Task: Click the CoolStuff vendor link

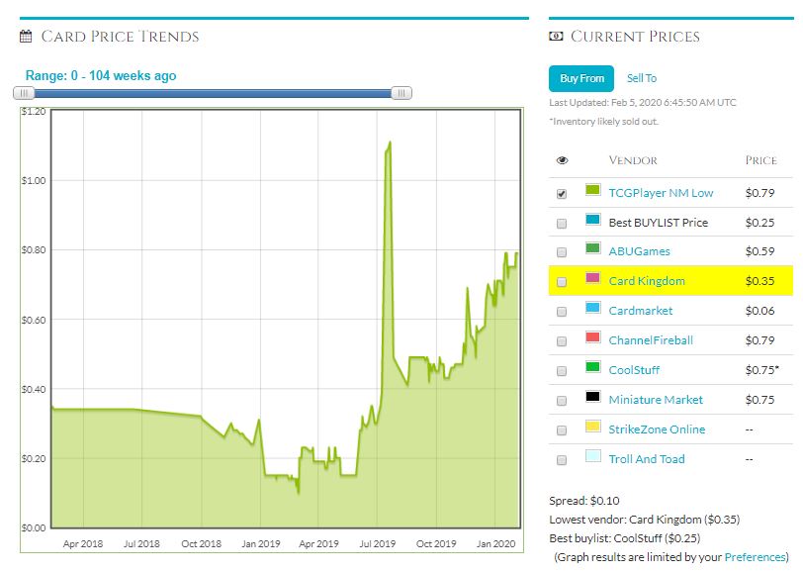Action: coord(634,370)
